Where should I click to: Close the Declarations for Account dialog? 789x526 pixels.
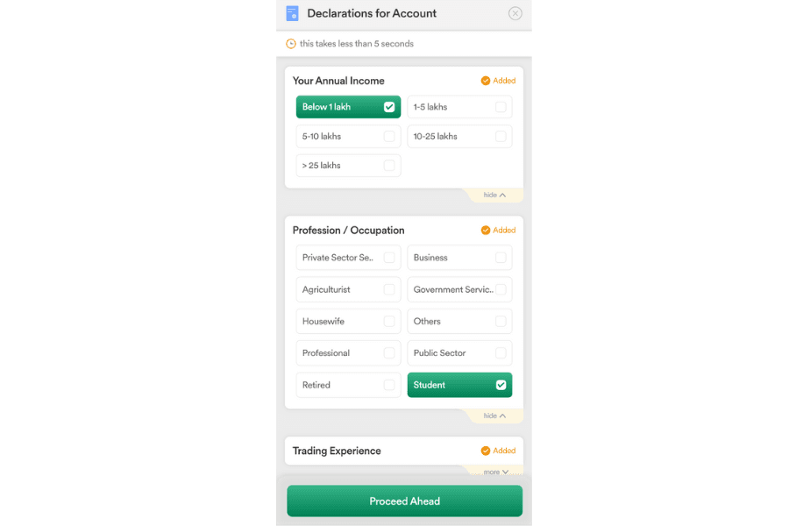click(x=515, y=14)
